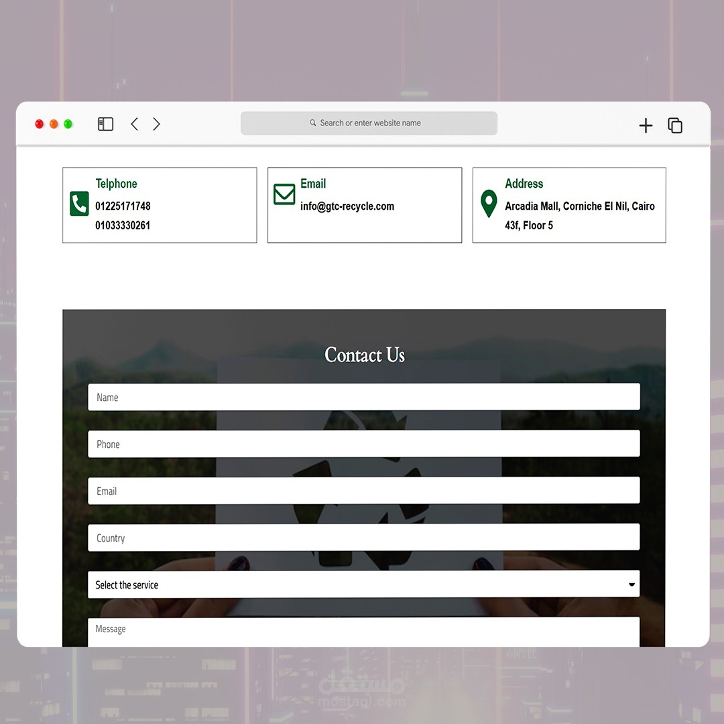Click the Contact Us heading
Image resolution: width=724 pixels, height=724 pixels.
point(364,355)
